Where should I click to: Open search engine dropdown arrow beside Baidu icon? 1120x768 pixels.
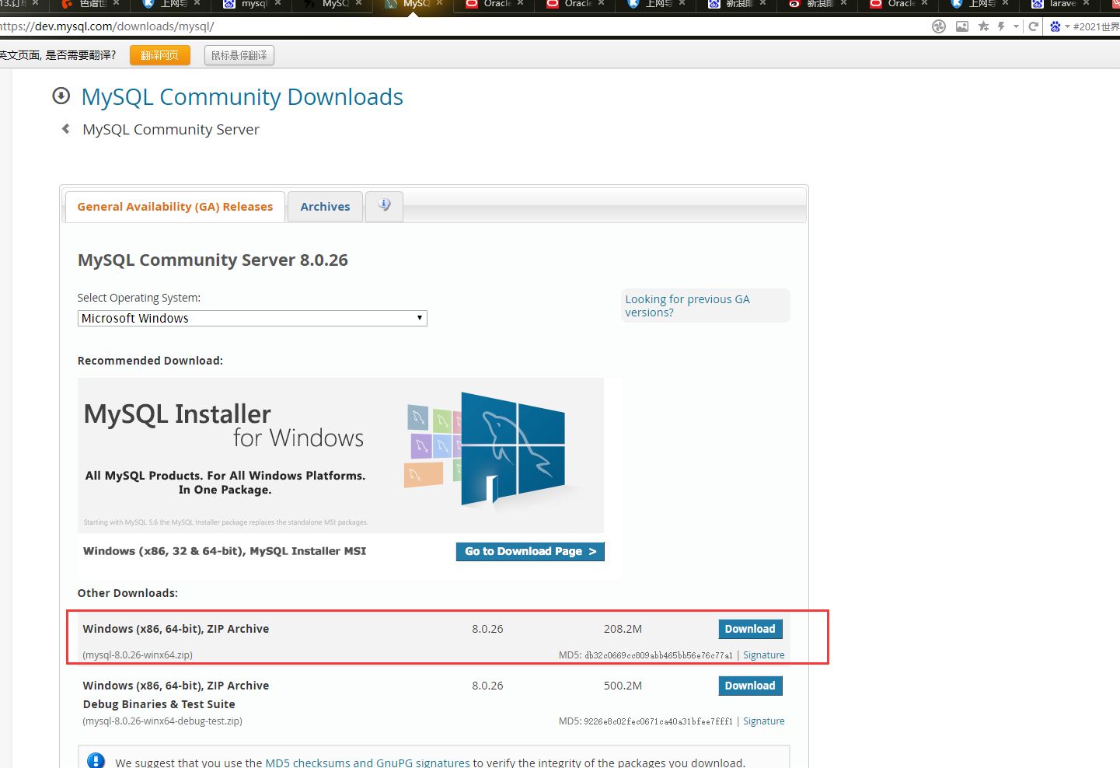click(1067, 26)
